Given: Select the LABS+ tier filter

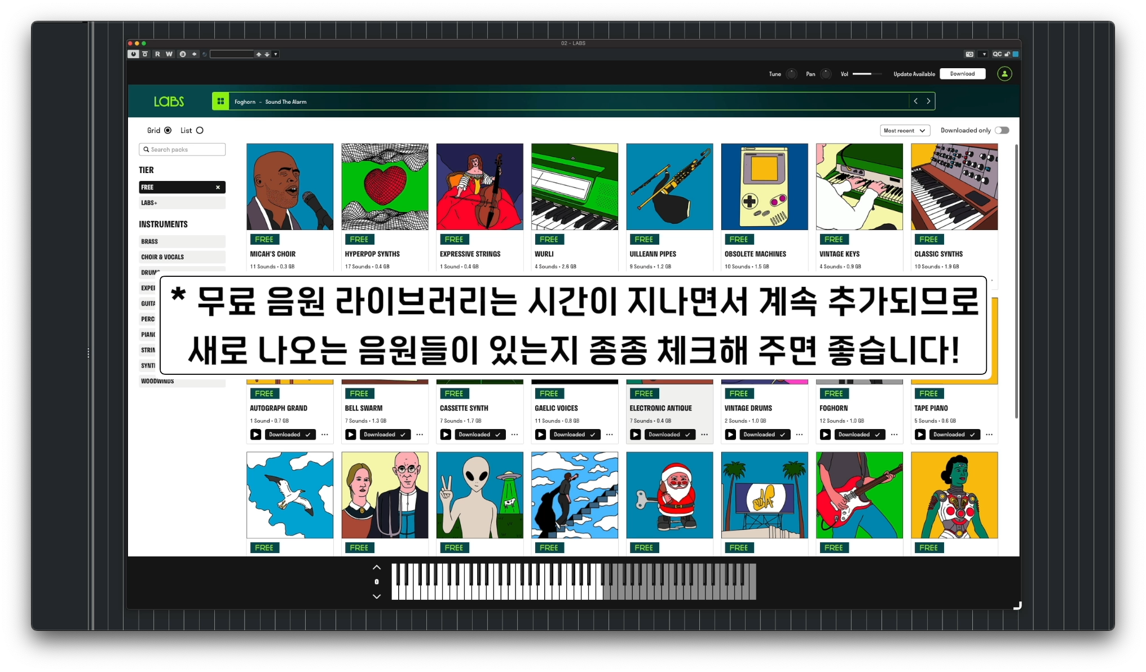Looking at the screenshot, I should 182,203.
